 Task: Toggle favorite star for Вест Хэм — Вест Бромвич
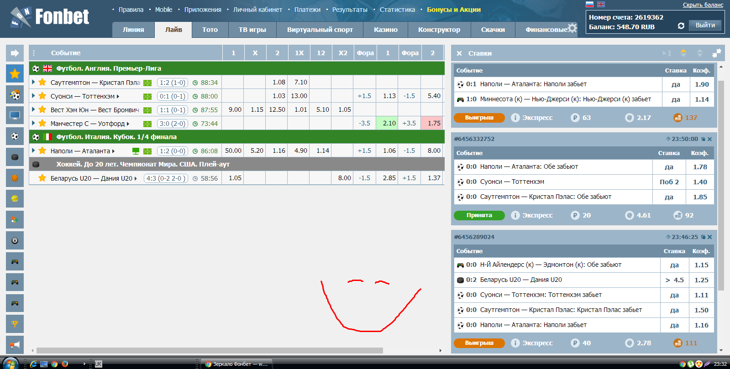pyautogui.click(x=42, y=109)
